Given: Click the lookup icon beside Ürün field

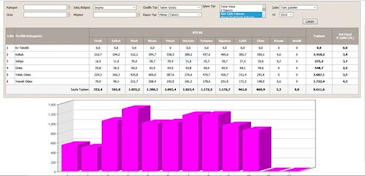Looking at the screenshot, I should point(69,15).
